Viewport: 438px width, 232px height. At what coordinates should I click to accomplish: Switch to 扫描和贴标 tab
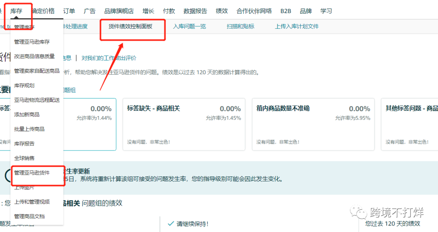(x=240, y=26)
